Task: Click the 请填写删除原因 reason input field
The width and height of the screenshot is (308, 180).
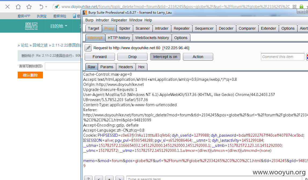Action: tap(63, 66)
